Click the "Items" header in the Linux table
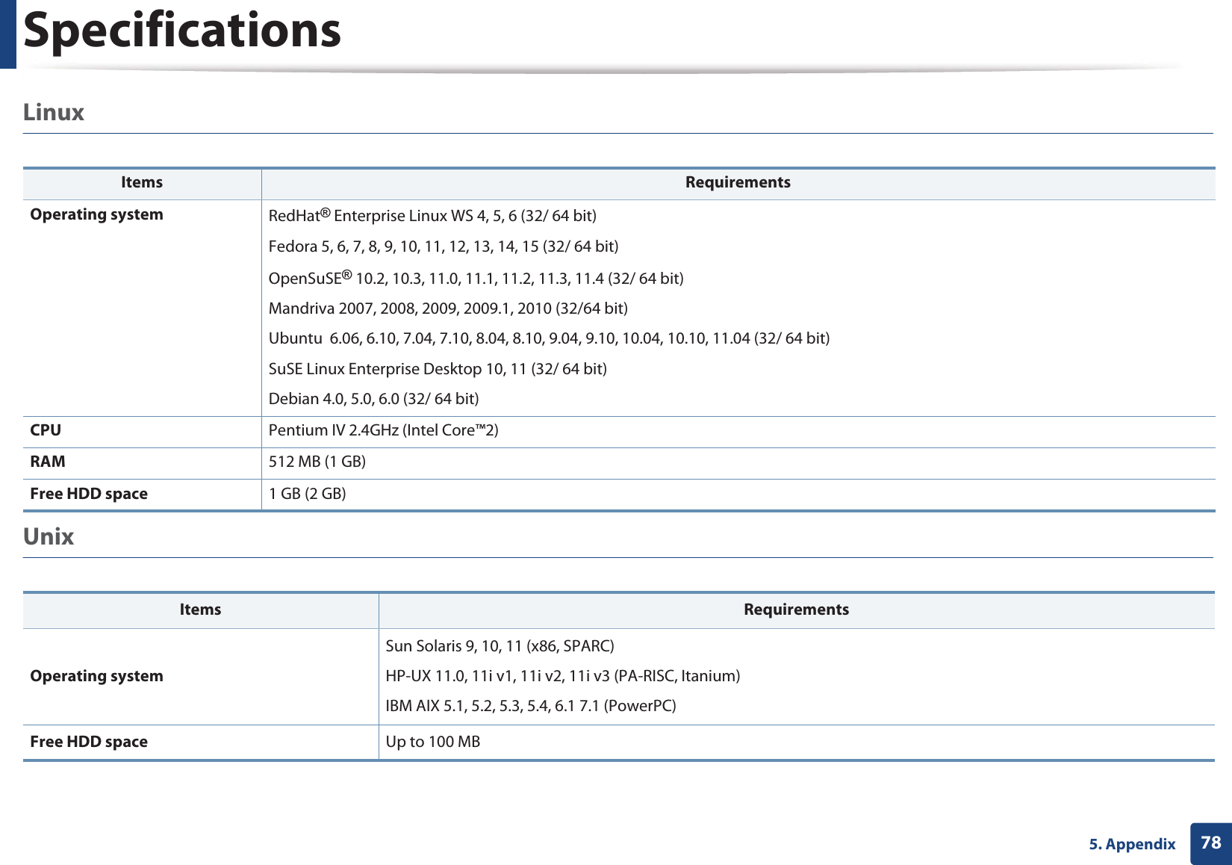Image resolution: width=1232 pixels, height=865 pixels. pos(142,182)
